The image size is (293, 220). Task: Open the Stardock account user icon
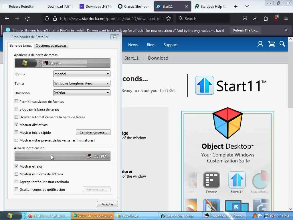click(260, 44)
